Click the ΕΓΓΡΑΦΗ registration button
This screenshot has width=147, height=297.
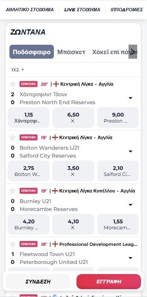(109, 282)
